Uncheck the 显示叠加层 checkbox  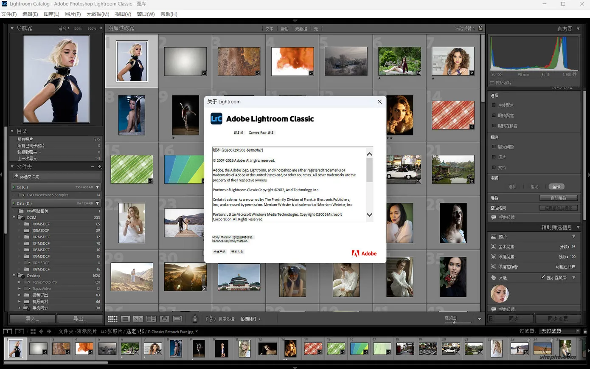(543, 277)
